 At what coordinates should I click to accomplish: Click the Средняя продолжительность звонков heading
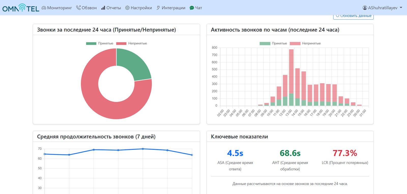96,137
